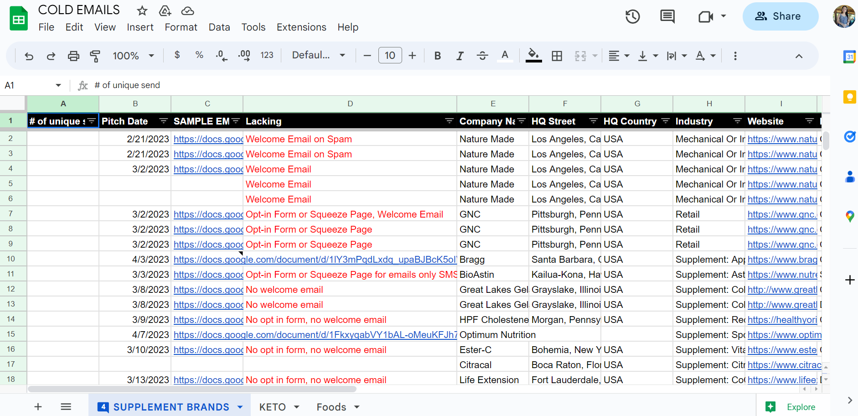
Task: Print the spreadsheet using the printer icon
Action: coord(73,56)
